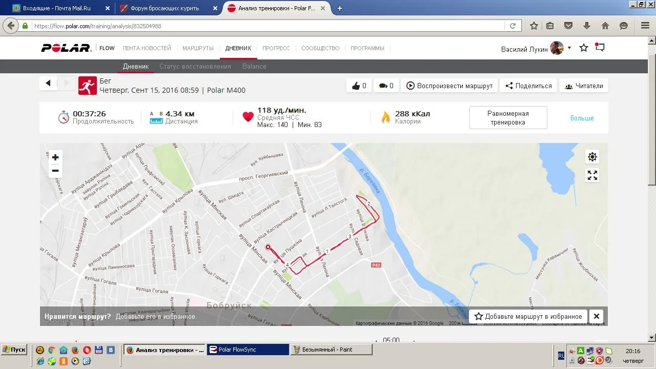The height and width of the screenshot is (369, 656).
Task: Expand the user account dropdown arrow
Action: tap(569, 48)
